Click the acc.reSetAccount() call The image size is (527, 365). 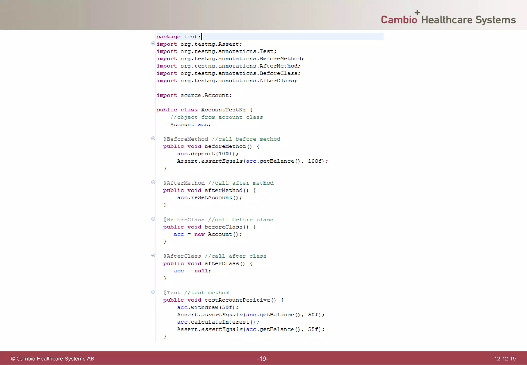(x=209, y=198)
